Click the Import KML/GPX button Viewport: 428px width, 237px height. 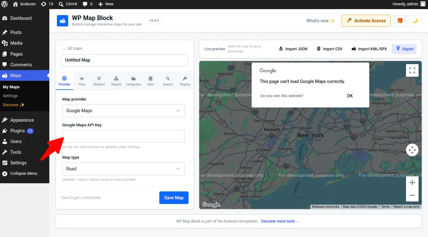pyautogui.click(x=369, y=49)
